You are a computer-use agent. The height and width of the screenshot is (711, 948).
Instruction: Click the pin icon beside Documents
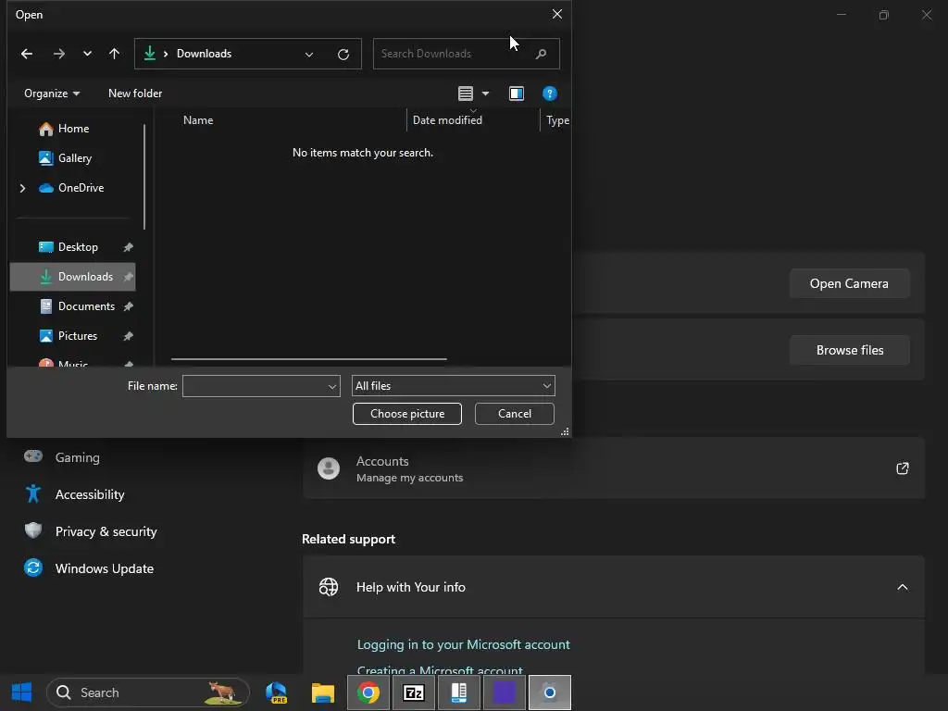pos(128,306)
